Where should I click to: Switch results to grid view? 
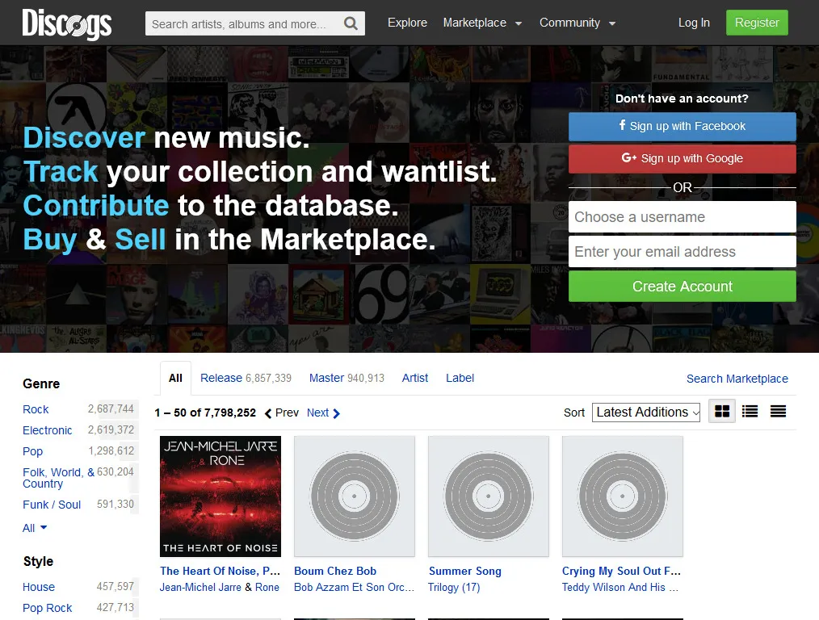pos(721,411)
